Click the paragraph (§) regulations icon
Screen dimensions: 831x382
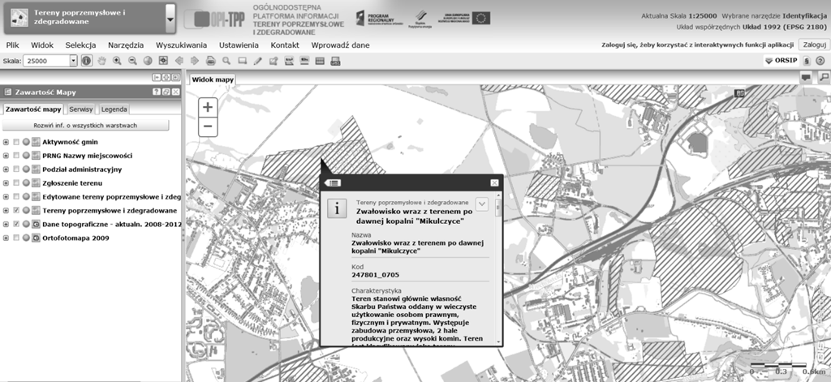806,61
